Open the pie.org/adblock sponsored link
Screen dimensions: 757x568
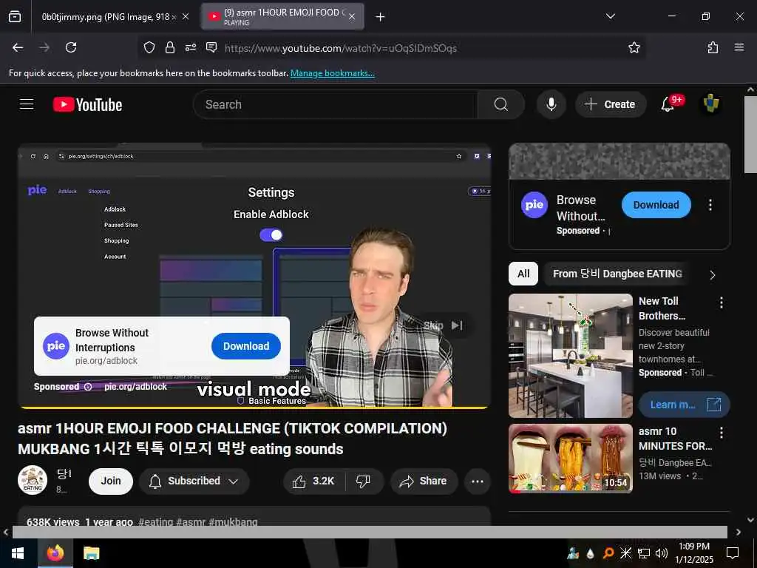point(136,387)
